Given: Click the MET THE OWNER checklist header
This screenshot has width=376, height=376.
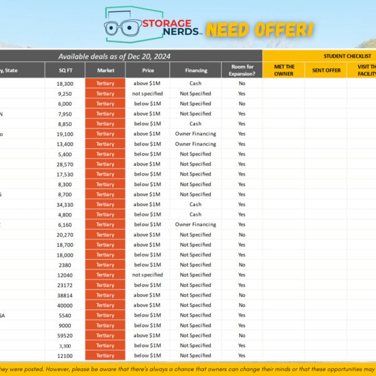Looking at the screenshot, I should tap(284, 70).
